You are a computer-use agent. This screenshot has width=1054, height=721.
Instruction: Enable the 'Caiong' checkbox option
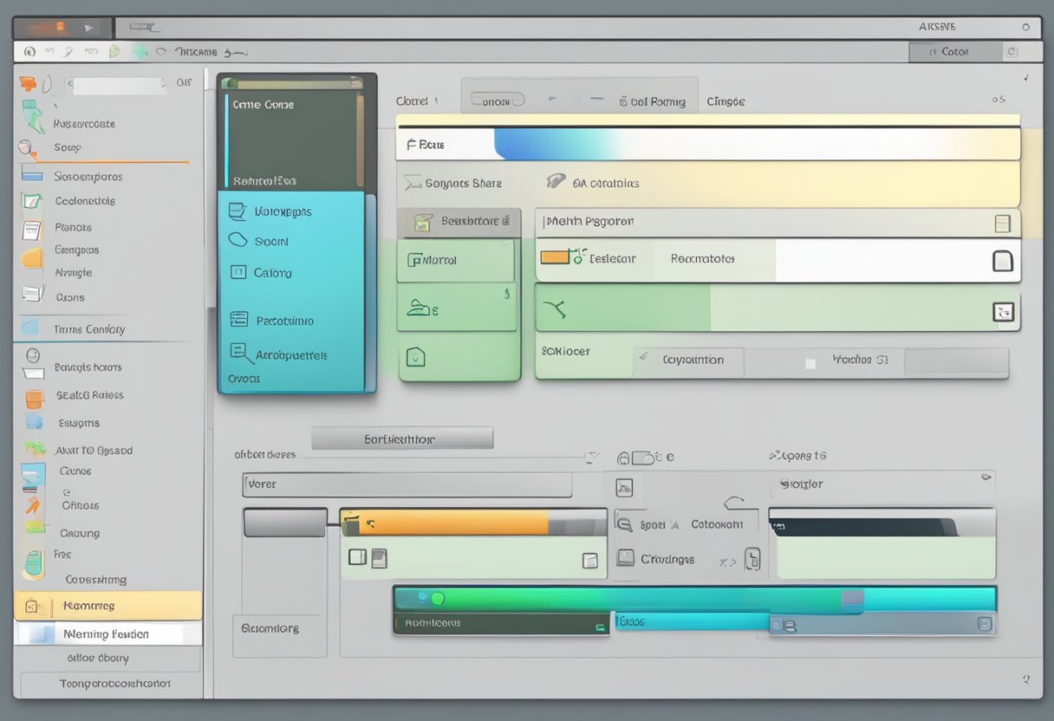click(239, 271)
